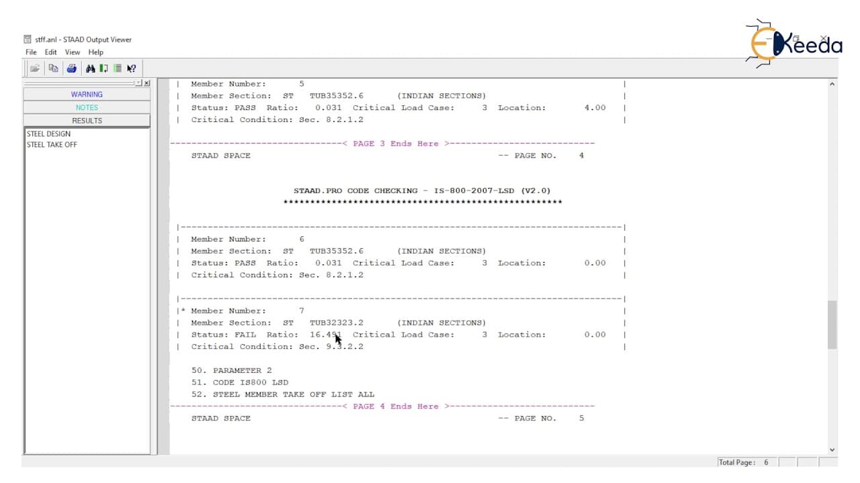Viewport: 860px width, 483px height.
Task: Click the 'Member Number: 6' line
Action: tap(247, 239)
